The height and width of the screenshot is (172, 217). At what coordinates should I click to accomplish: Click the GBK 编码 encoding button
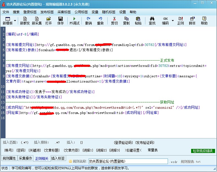click(166, 21)
